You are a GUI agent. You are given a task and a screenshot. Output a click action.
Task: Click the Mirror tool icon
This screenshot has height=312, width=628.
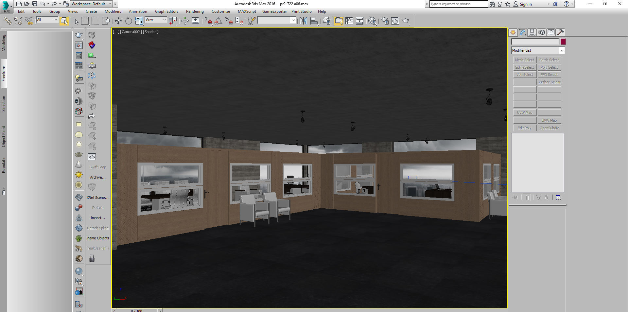[x=303, y=21]
